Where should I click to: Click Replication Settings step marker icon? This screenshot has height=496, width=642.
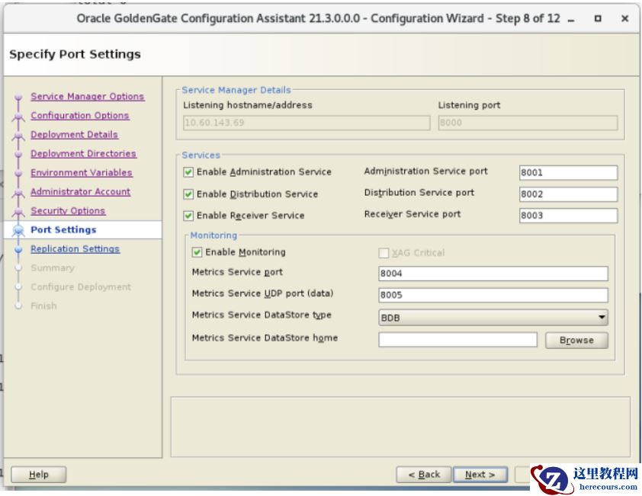[x=18, y=250]
